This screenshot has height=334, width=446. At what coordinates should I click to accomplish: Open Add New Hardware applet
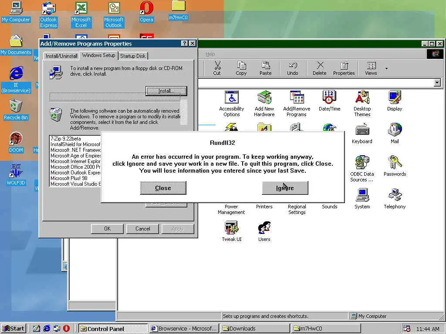pyautogui.click(x=264, y=104)
